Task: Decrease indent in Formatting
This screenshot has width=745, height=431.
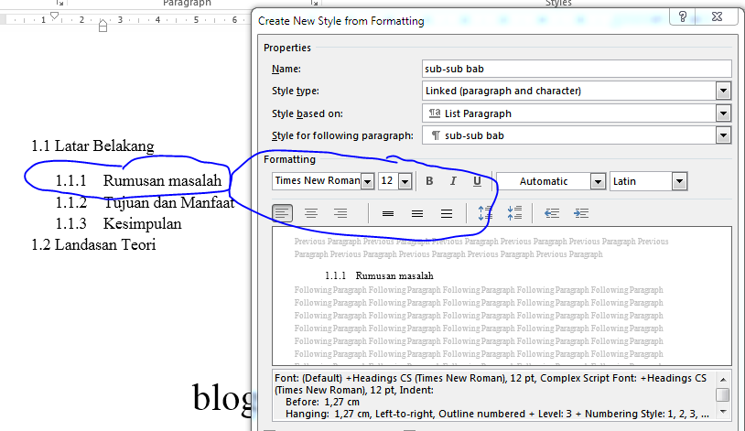Action: 552,213
